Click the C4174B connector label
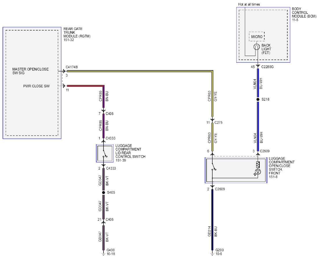319x258 pixels. pyautogui.click(x=72, y=67)
